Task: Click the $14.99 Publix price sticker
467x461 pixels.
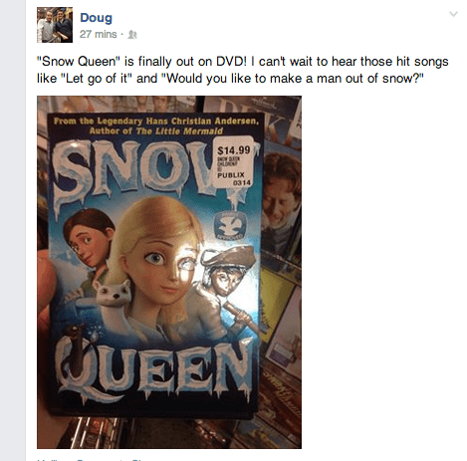Action: pyautogui.click(x=233, y=162)
